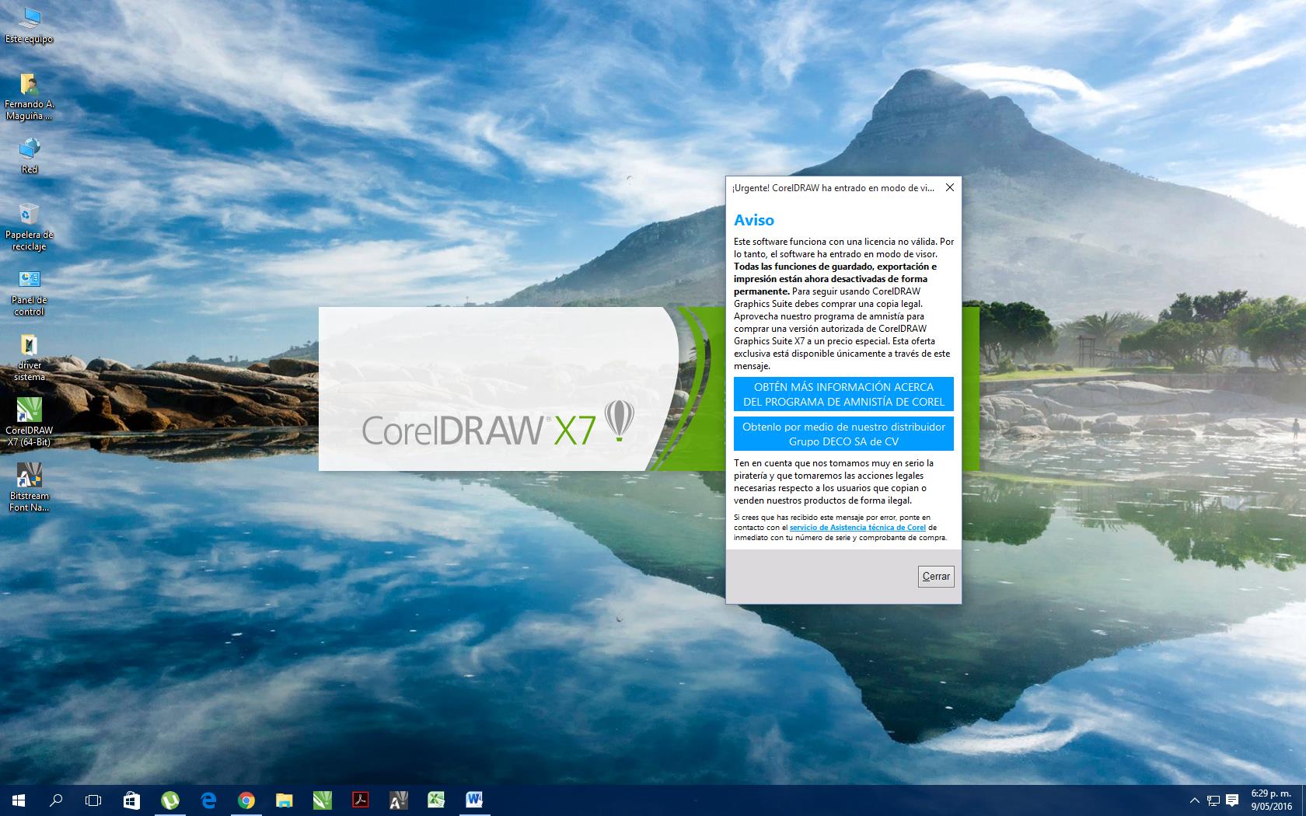Open the servicio de Asistencia técnica link
The width and height of the screenshot is (1306, 816).
(x=856, y=527)
